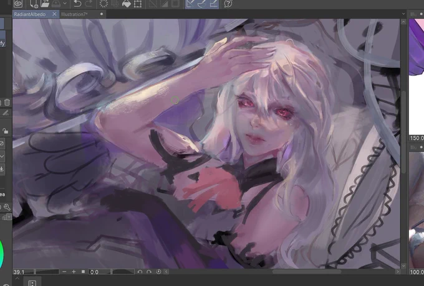The height and width of the screenshot is (286, 424).
Task: Click canvas vertical scrollbar up arrow
Action: (403, 22)
